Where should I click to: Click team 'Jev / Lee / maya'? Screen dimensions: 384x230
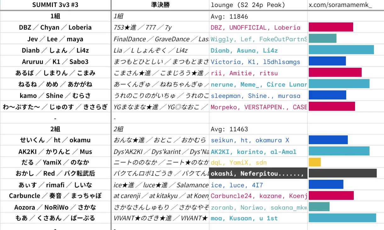point(55,39)
